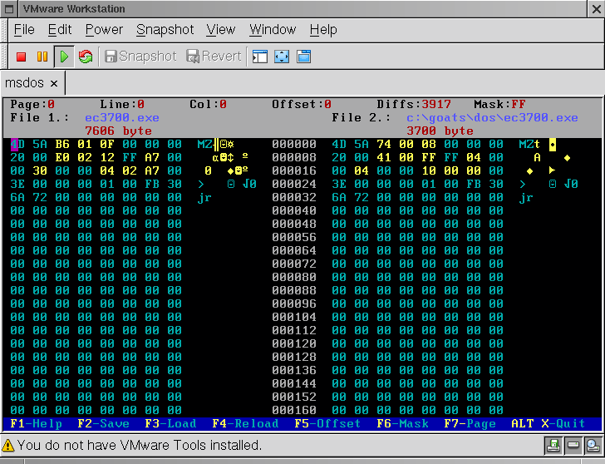The image size is (605, 464).
Task: Enter full screen mode icon
Action: 282,57
